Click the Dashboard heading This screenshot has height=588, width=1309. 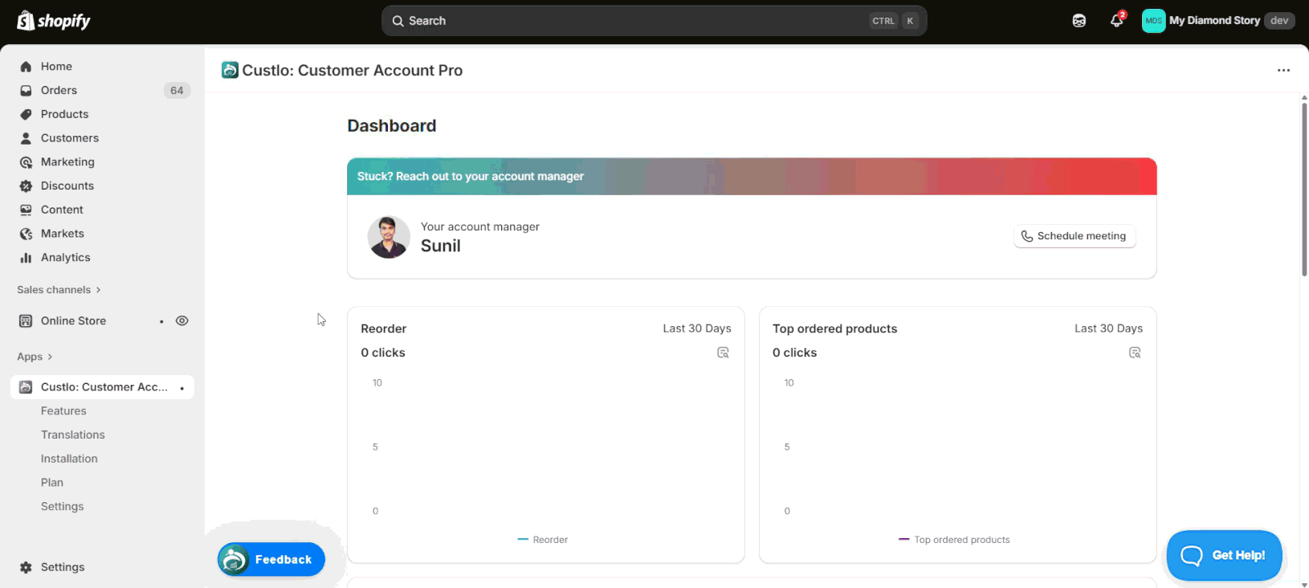click(x=392, y=126)
